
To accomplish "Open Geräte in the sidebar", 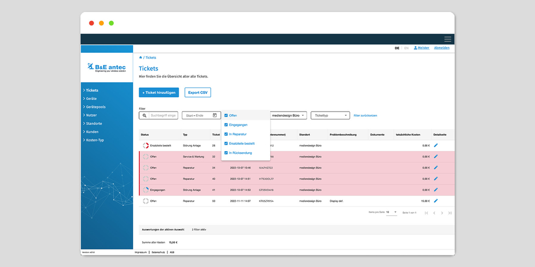I will point(91,98).
